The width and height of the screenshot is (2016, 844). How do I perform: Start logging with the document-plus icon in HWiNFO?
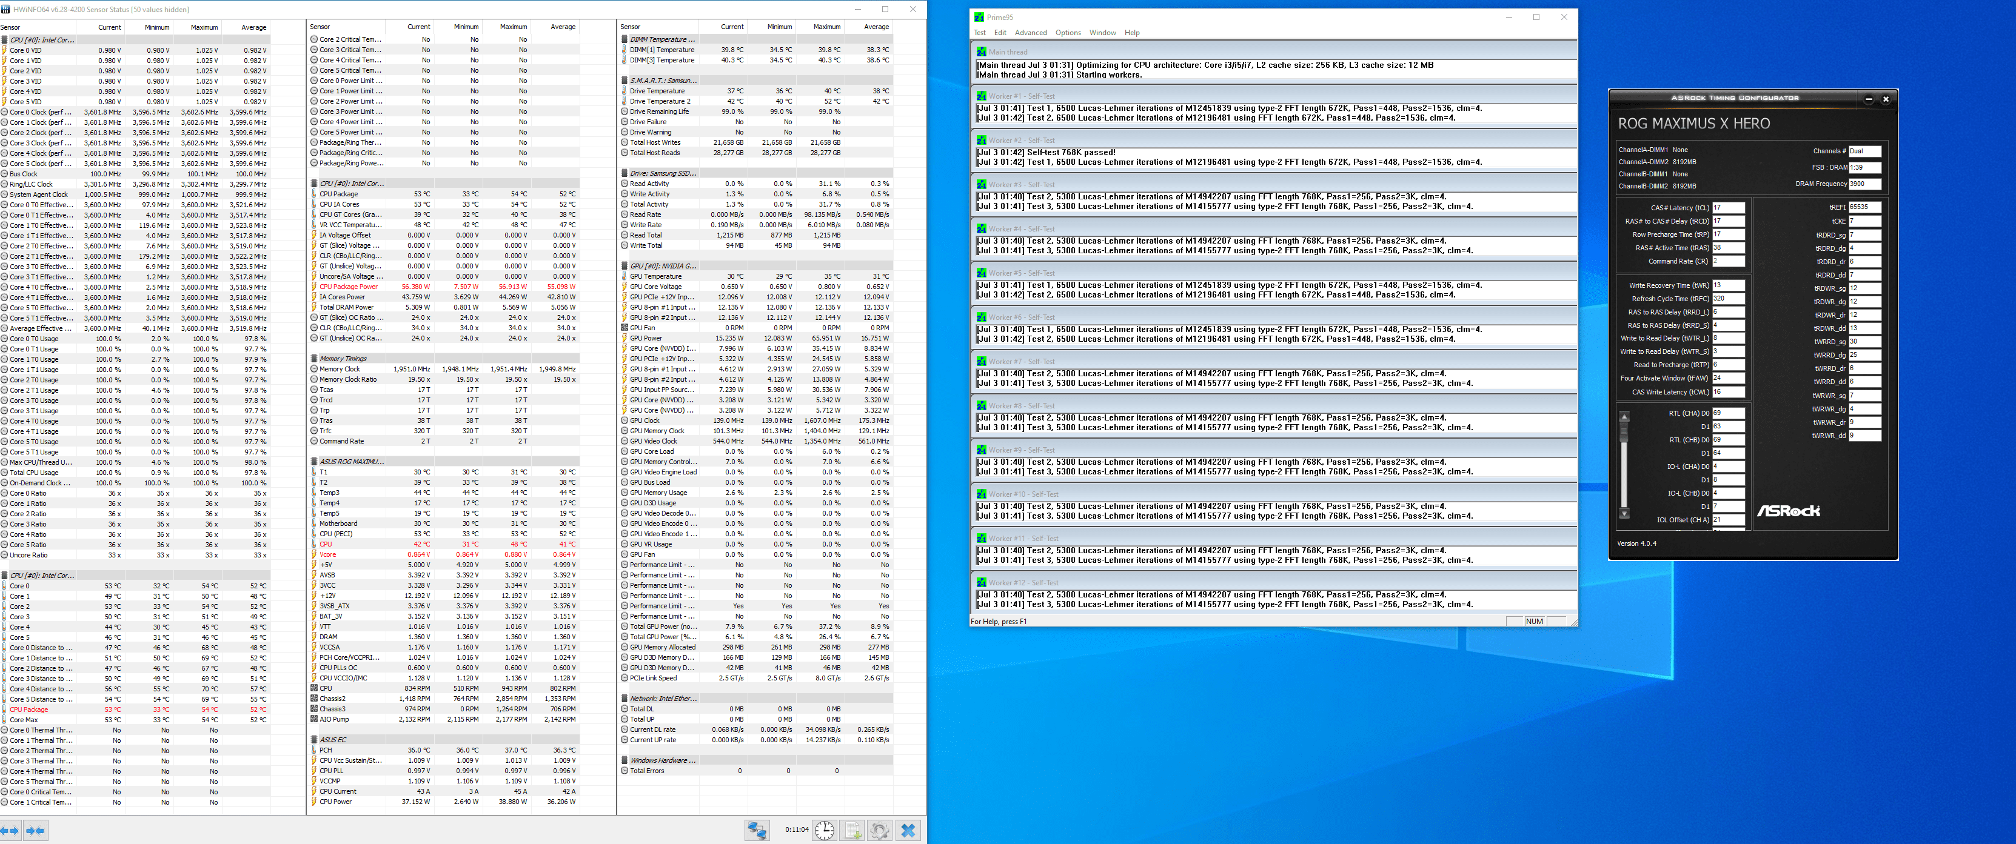click(853, 830)
